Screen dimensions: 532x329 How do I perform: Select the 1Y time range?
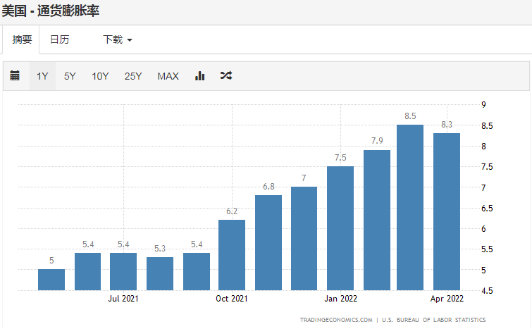coord(42,76)
